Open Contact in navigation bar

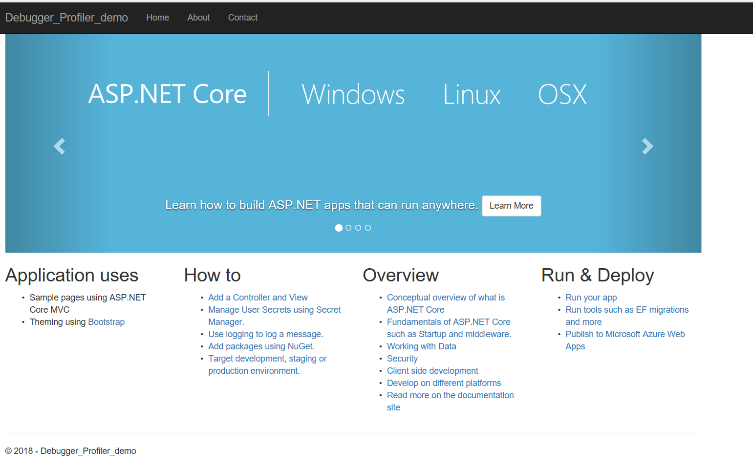(242, 18)
